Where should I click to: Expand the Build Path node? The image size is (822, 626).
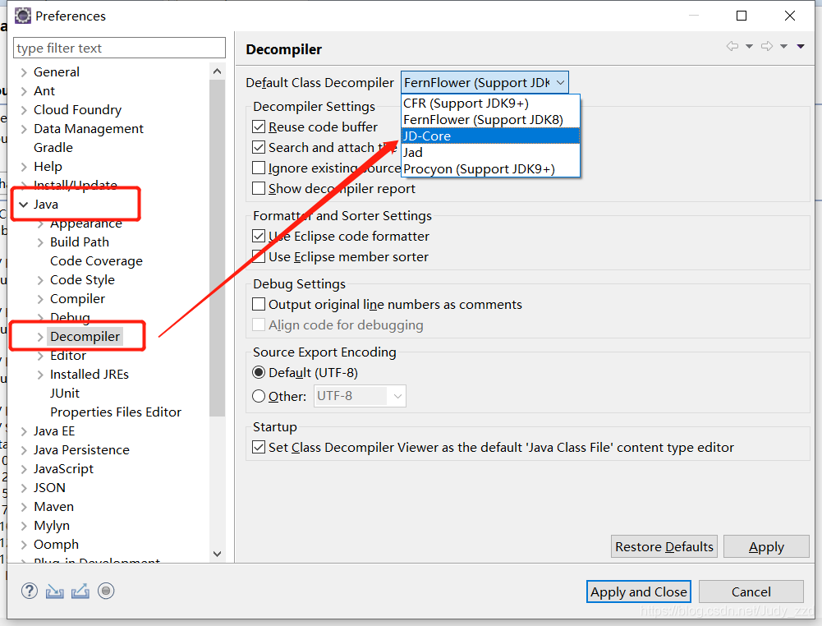[x=40, y=242]
